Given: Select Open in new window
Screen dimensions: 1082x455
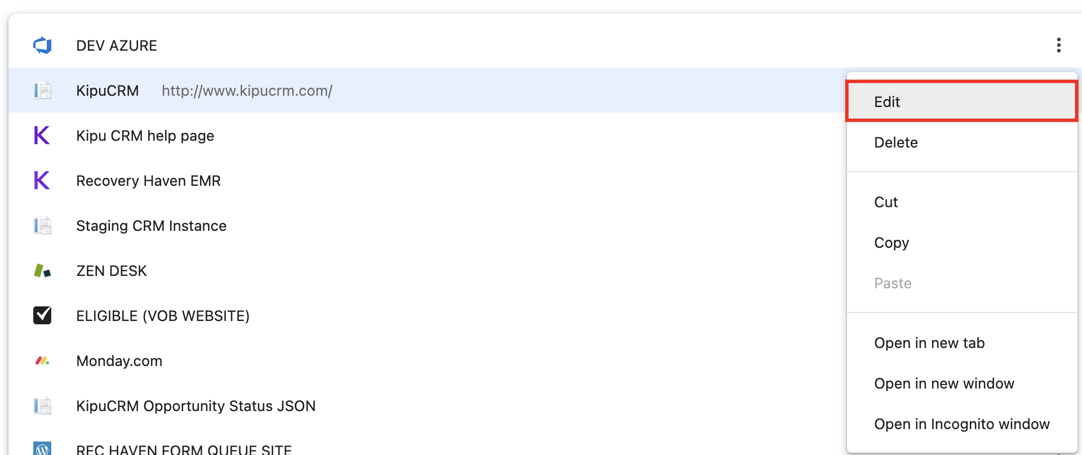Looking at the screenshot, I should coord(944,383).
